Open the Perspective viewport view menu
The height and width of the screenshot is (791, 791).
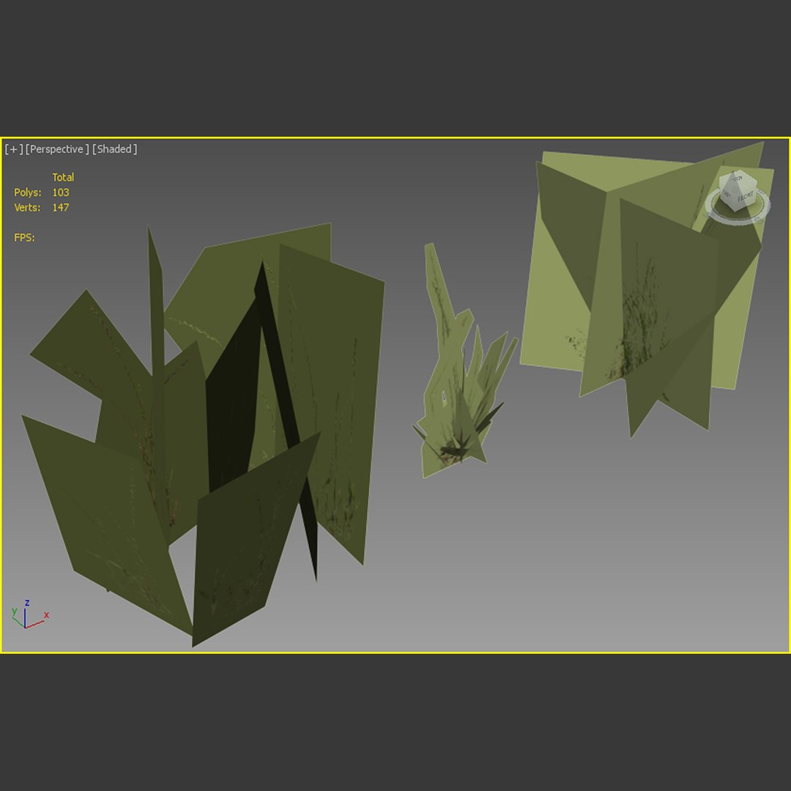pyautogui.click(x=57, y=149)
